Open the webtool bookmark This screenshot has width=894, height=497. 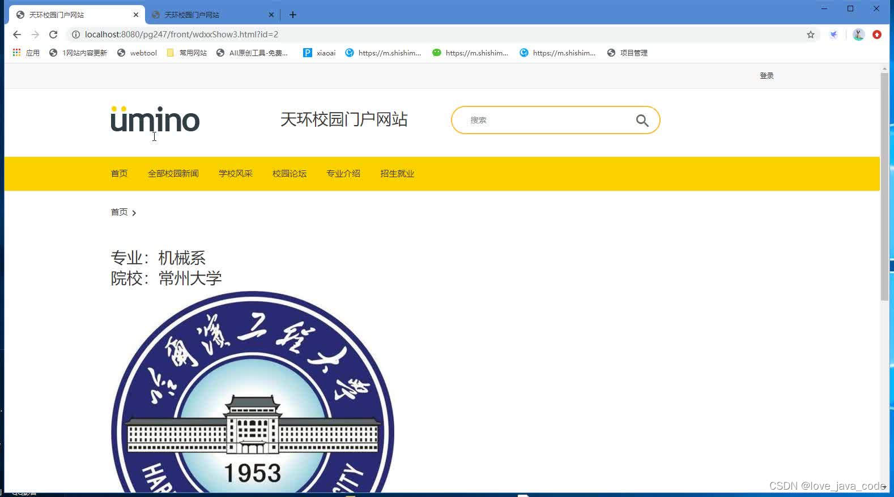pos(137,53)
